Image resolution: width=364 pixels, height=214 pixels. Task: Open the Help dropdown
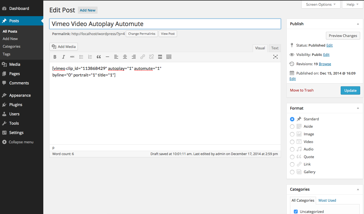(x=352, y=4)
